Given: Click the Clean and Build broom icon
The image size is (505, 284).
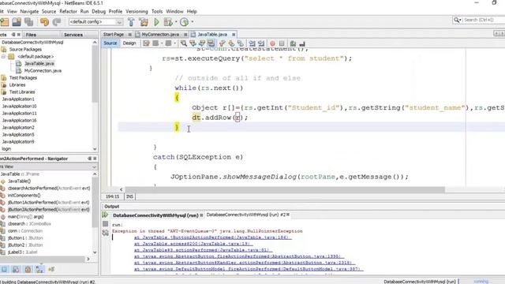Looking at the screenshot, I should tap(144, 22).
